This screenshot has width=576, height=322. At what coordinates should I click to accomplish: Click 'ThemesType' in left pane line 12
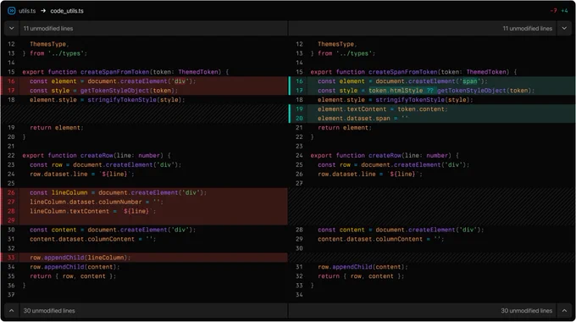[48, 44]
